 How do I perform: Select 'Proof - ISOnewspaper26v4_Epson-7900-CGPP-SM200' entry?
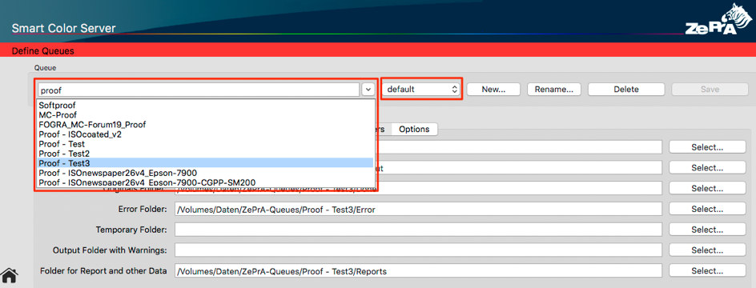point(205,182)
